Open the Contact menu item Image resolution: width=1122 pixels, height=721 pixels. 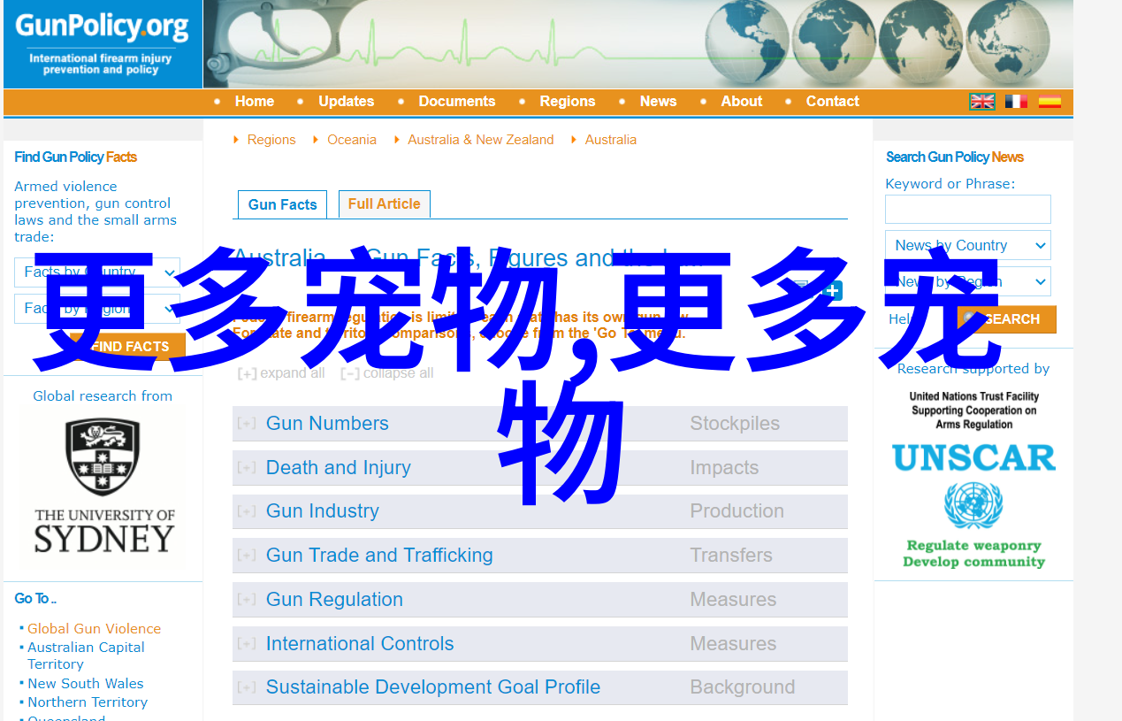coord(833,102)
